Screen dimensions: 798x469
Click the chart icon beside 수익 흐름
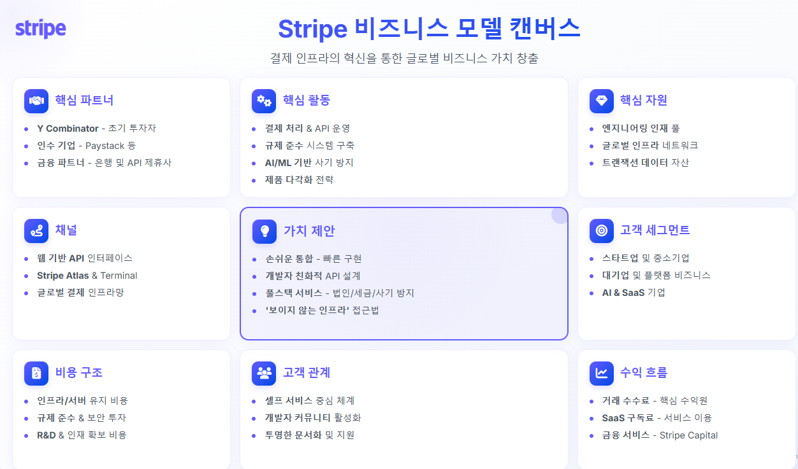(602, 373)
